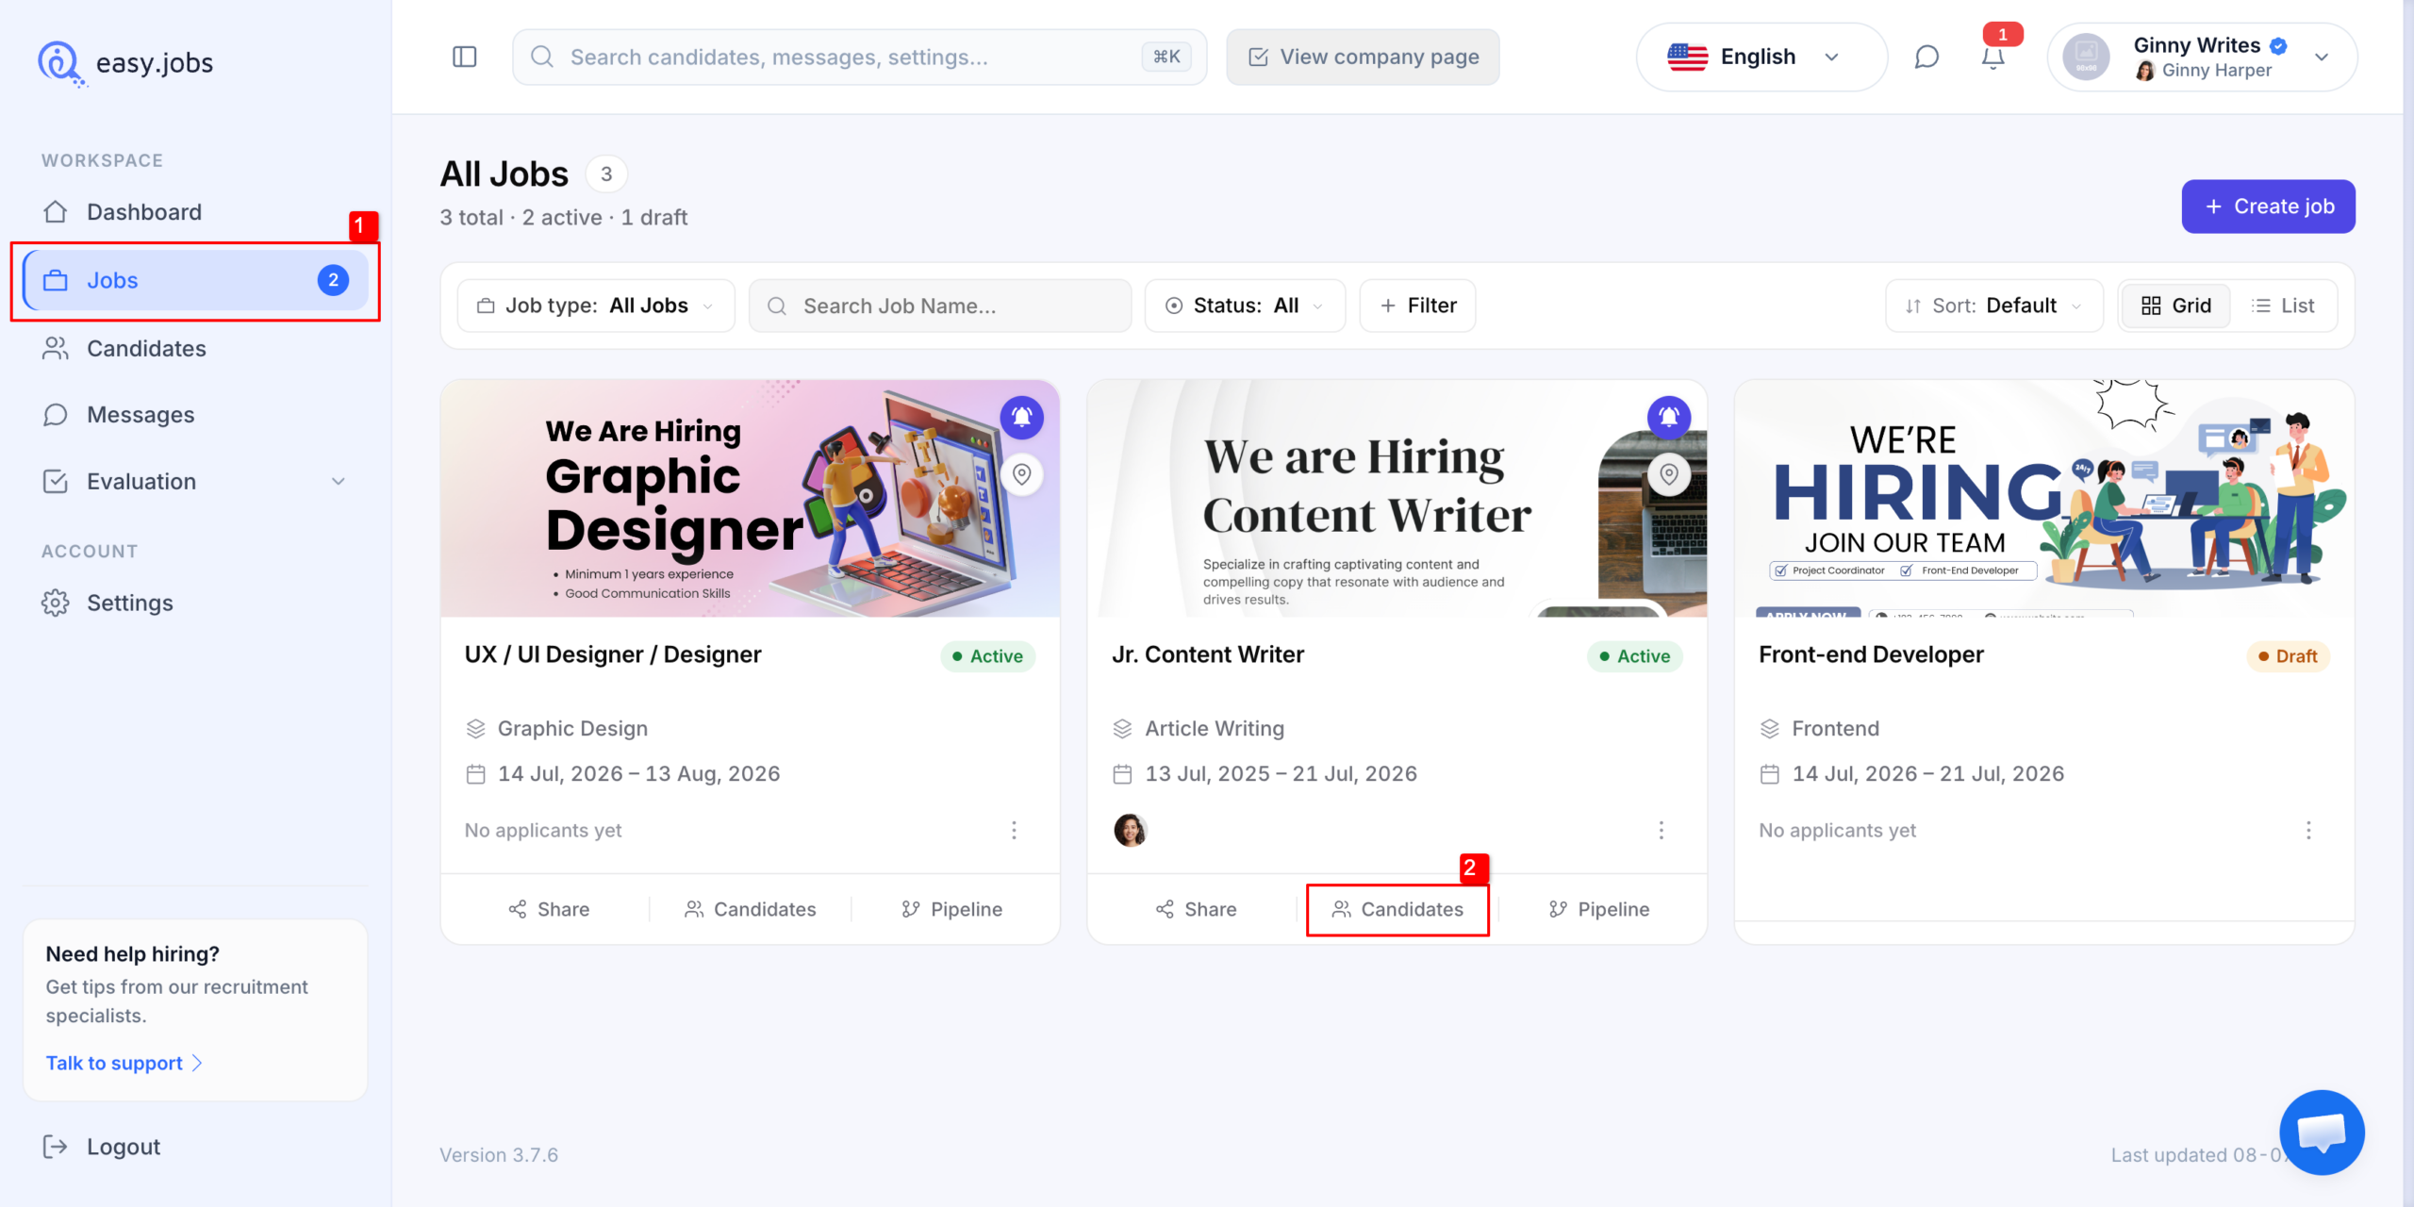Open Pipeline for UX / UI Designer job
The image size is (2414, 1207).
tap(952, 909)
